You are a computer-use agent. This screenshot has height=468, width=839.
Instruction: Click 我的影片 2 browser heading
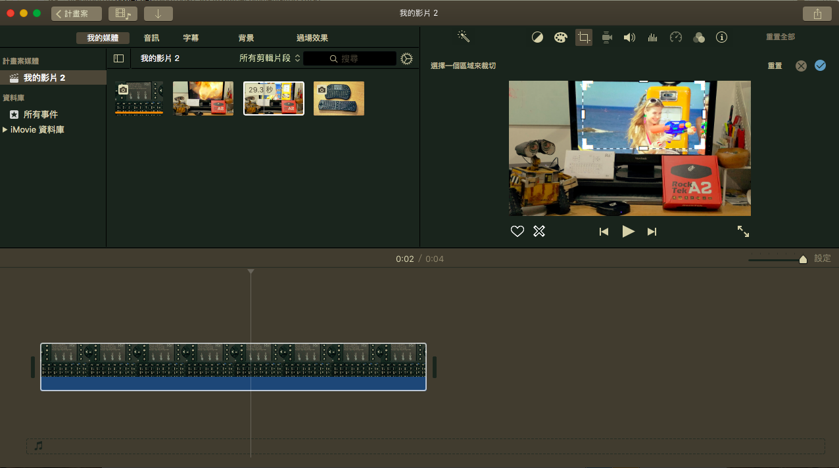[x=160, y=58]
